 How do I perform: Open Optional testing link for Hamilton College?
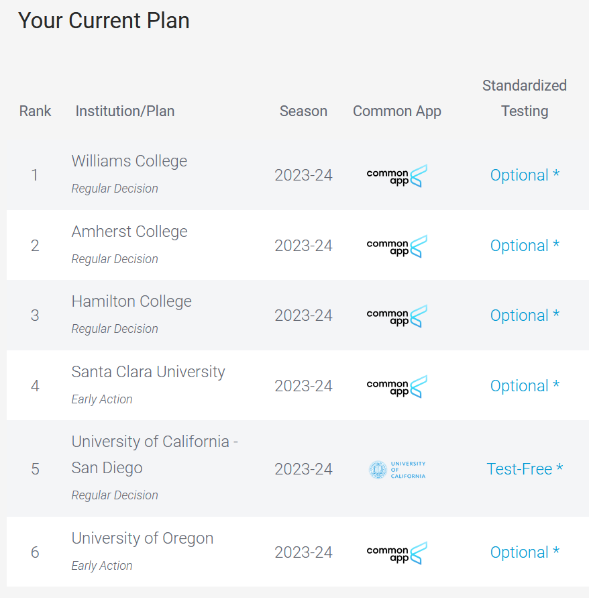pos(525,315)
